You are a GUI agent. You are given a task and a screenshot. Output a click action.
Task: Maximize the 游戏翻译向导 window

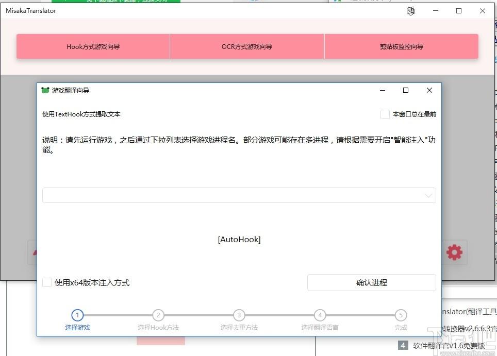point(406,90)
